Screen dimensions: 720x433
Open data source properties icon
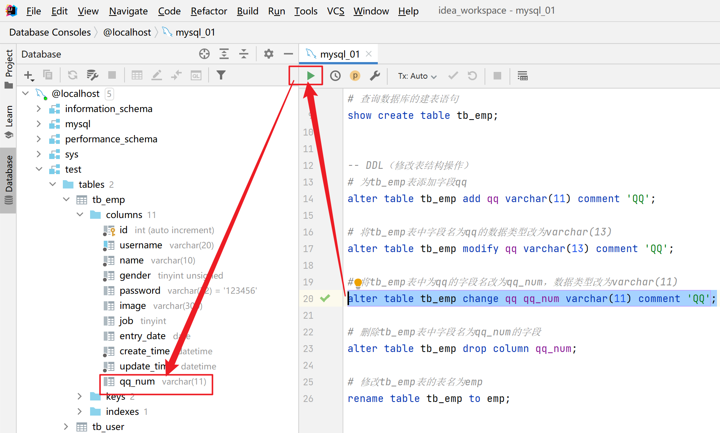pos(92,75)
